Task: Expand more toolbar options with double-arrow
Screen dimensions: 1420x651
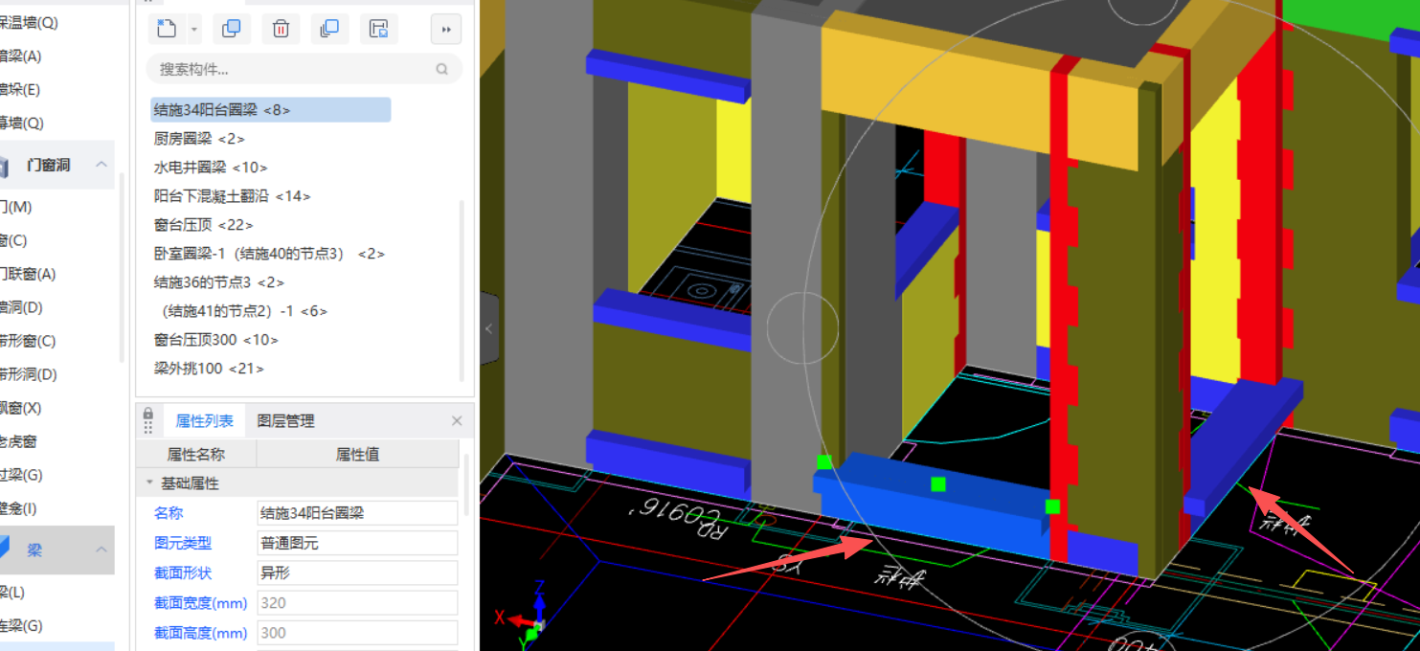Action: click(445, 29)
